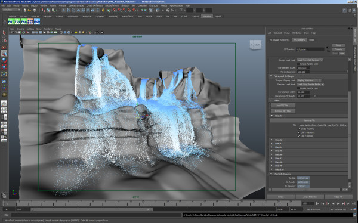358x223 pixels.
Task: Expand the File #5 section
Action: 271,151
